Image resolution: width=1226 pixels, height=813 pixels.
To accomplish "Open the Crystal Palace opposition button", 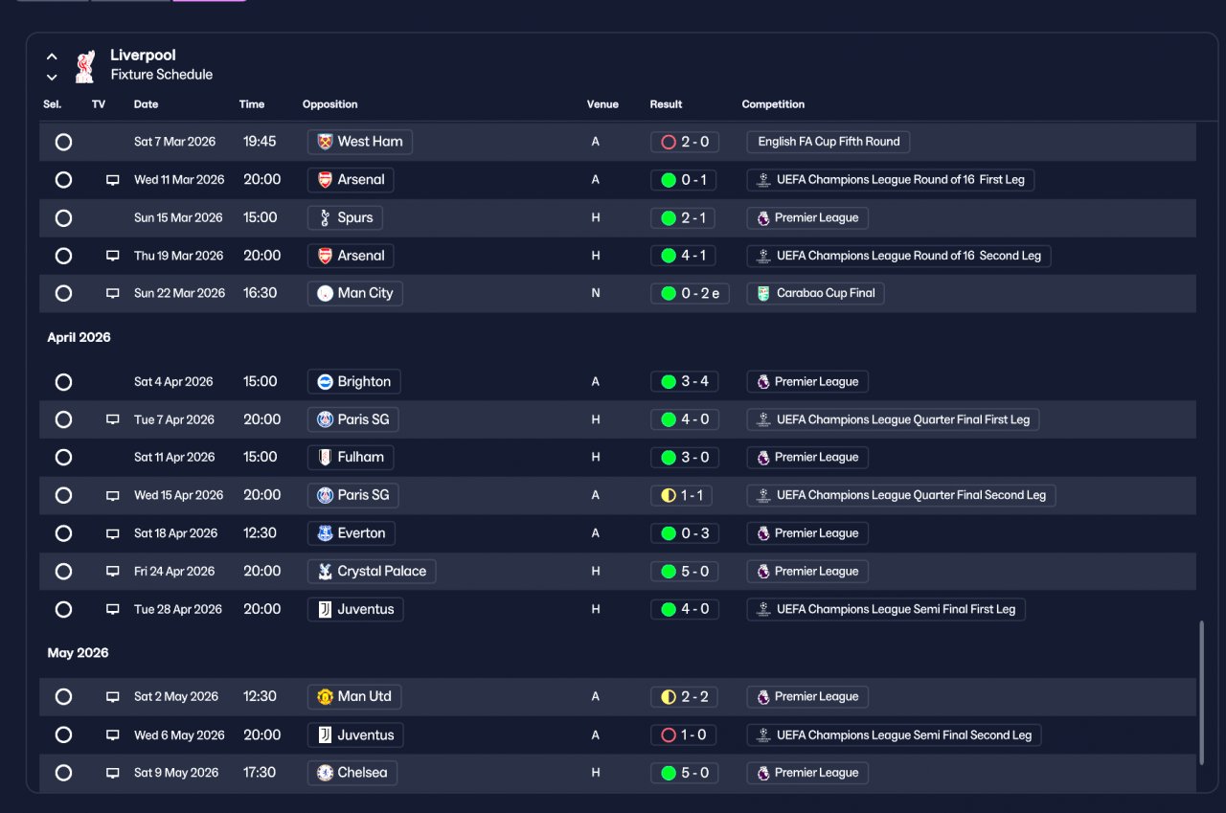I will (372, 572).
